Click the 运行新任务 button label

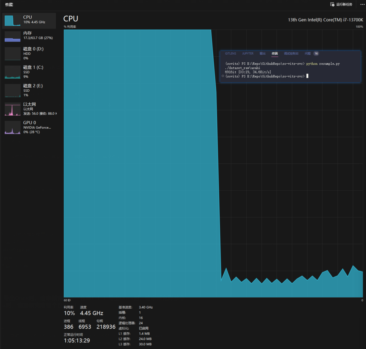pos(344,4)
